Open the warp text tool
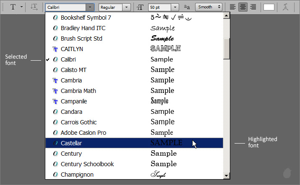This screenshot has height=185, width=300. (x=285, y=7)
